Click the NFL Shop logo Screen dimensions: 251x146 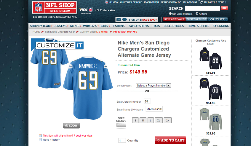54,7
